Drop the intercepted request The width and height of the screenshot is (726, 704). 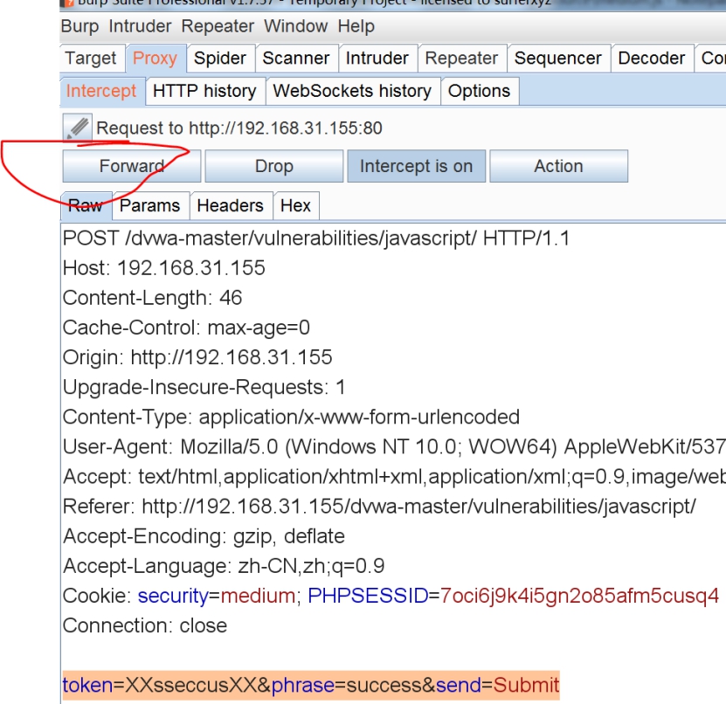(274, 166)
